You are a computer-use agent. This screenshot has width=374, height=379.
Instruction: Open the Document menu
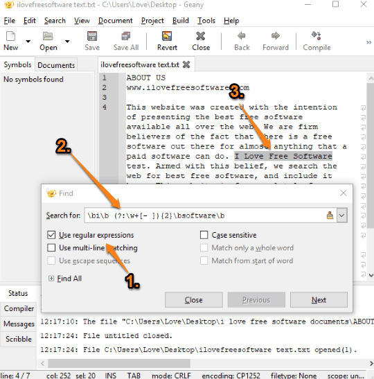115,21
